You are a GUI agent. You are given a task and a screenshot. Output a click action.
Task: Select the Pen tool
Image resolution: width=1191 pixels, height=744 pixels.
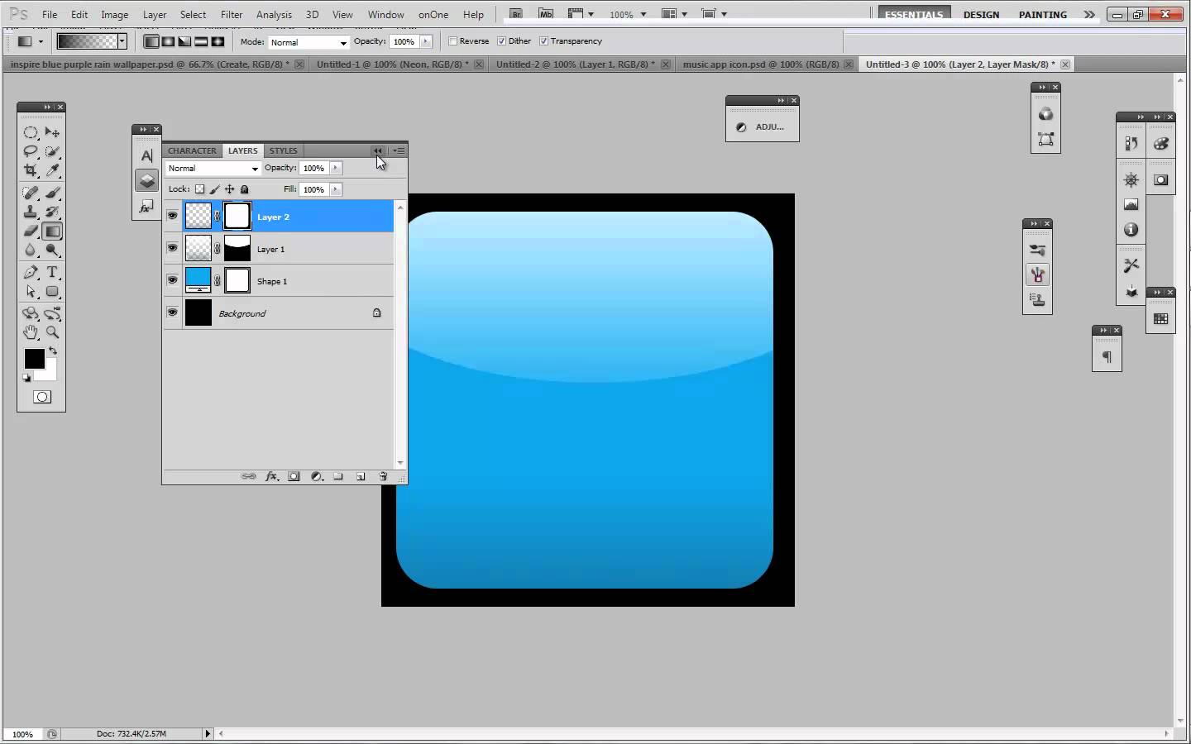pos(31,272)
